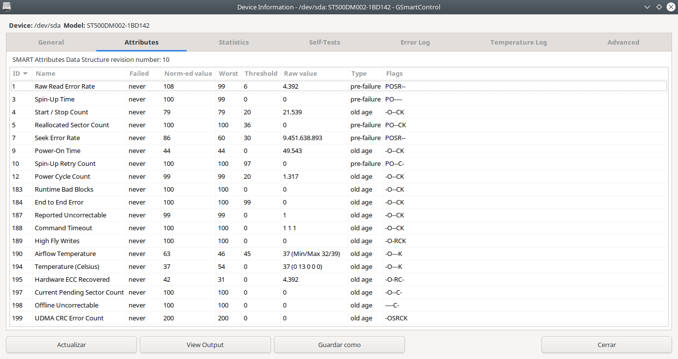The height and width of the screenshot is (359, 678).
Task: Click raw value 1.317
Action: [x=290, y=176]
